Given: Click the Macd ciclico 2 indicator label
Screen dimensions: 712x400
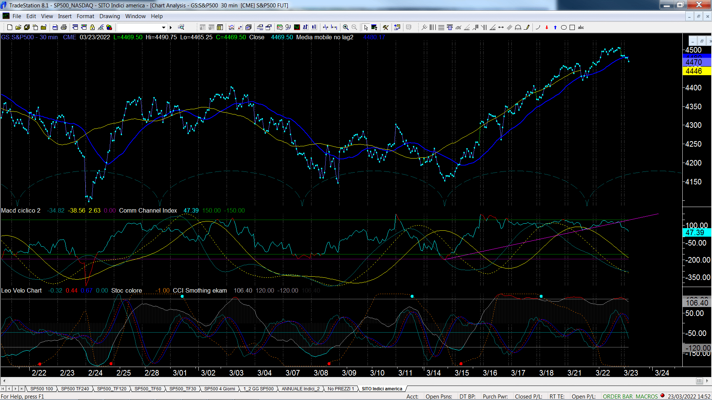Looking at the screenshot, I should click(x=21, y=210).
